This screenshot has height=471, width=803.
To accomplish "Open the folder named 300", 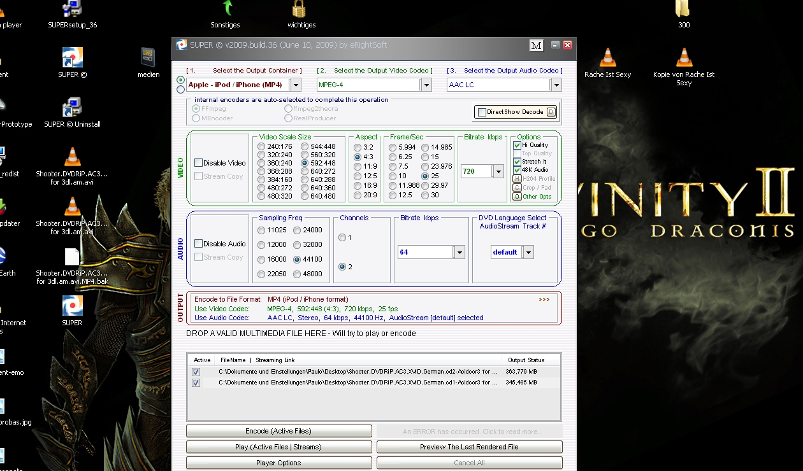I will pos(684,14).
